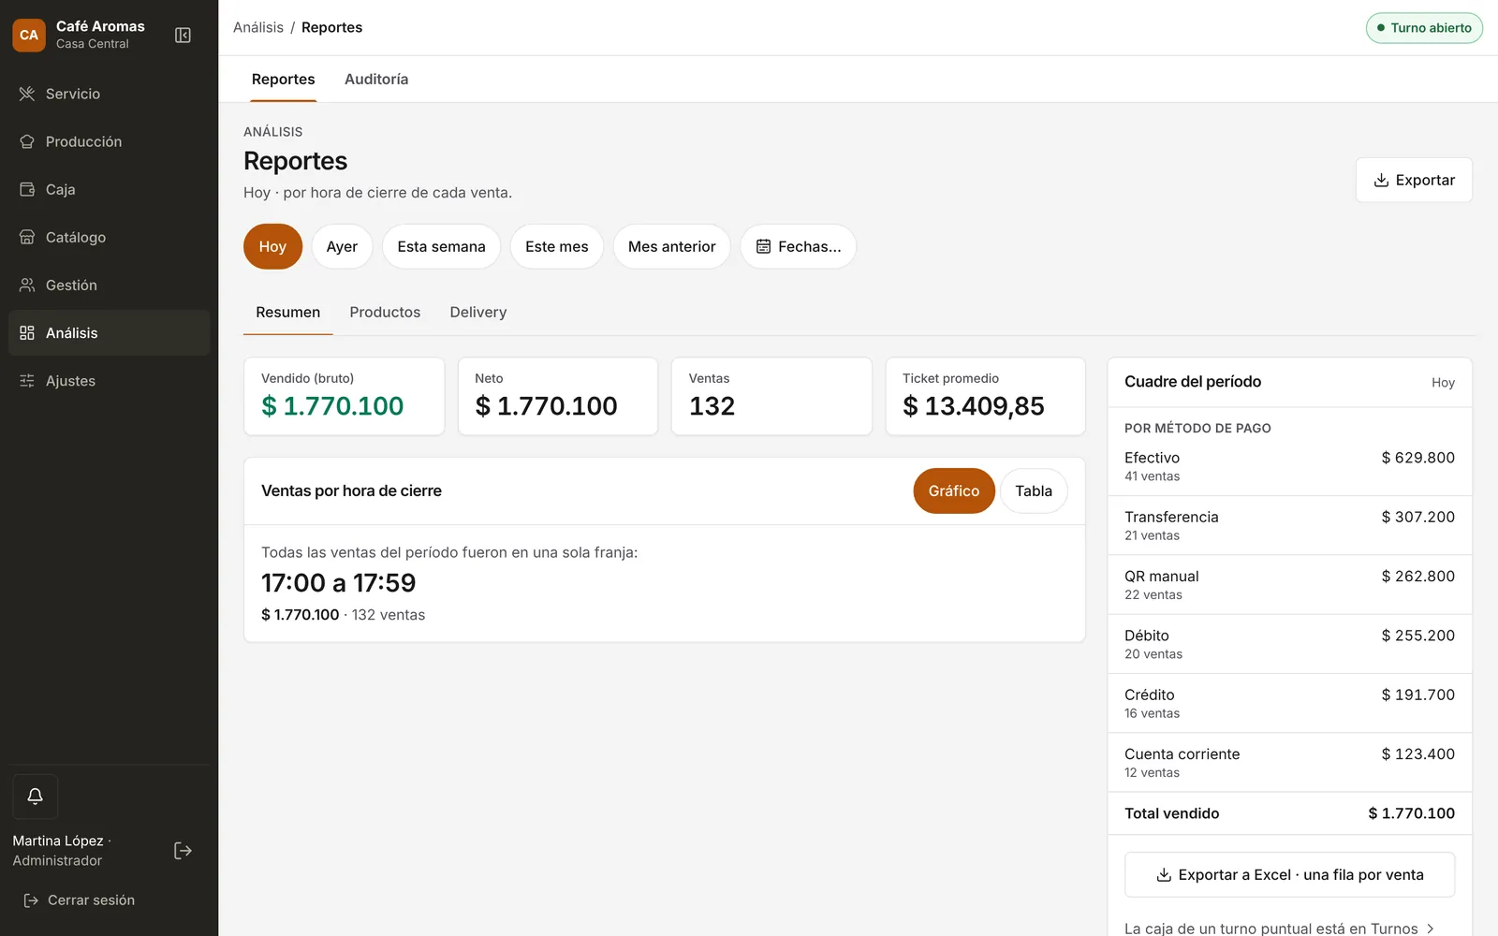Image resolution: width=1498 pixels, height=936 pixels.
Task: Switch to the Delivery sub-tab
Action: click(478, 313)
